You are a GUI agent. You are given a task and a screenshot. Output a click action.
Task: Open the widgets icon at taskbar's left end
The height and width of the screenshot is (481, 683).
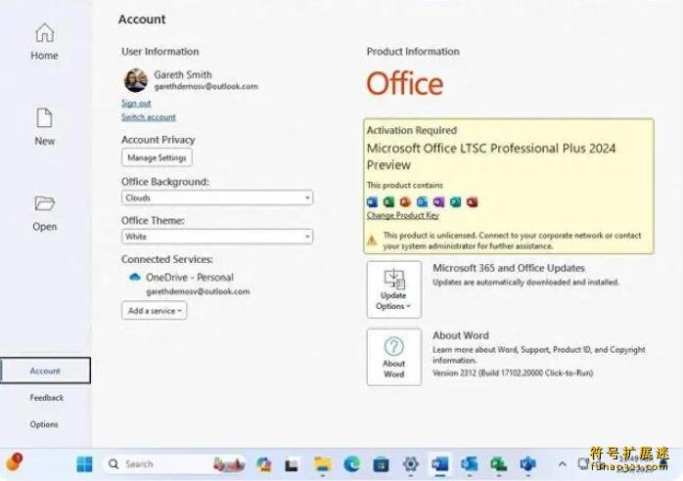(x=15, y=462)
